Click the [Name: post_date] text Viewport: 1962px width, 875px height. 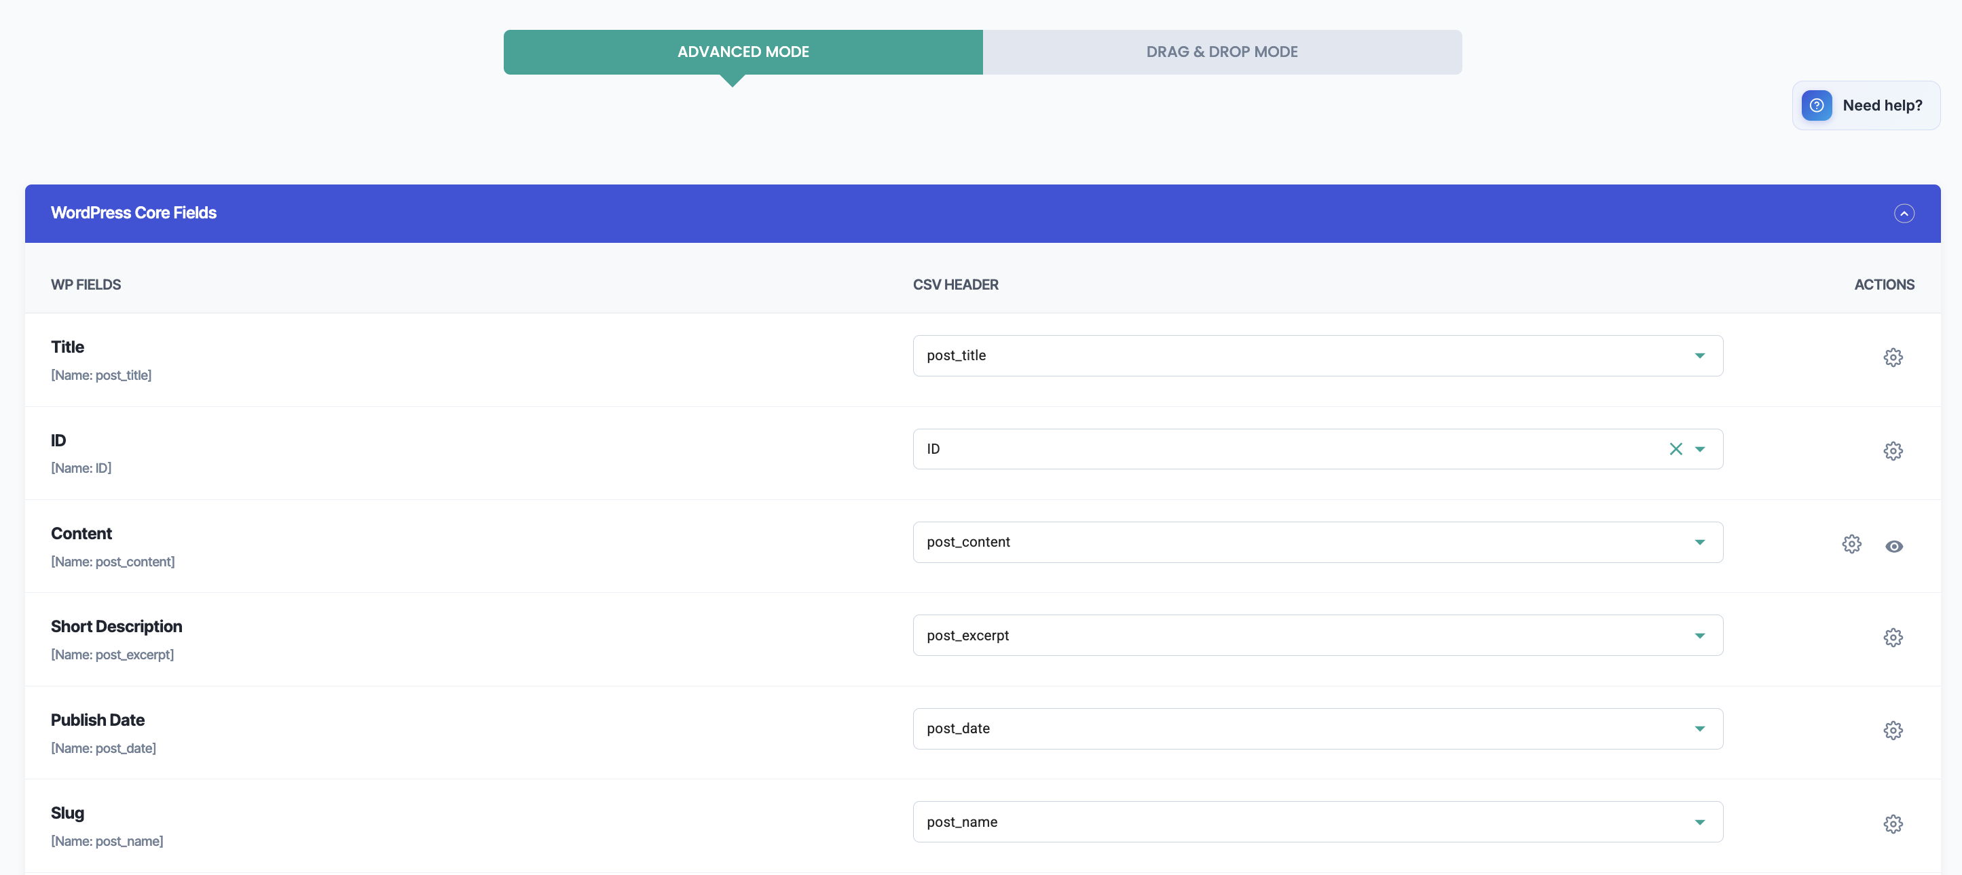pyautogui.click(x=104, y=748)
